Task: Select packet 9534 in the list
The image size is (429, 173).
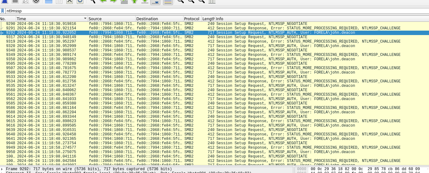Action: point(214,81)
